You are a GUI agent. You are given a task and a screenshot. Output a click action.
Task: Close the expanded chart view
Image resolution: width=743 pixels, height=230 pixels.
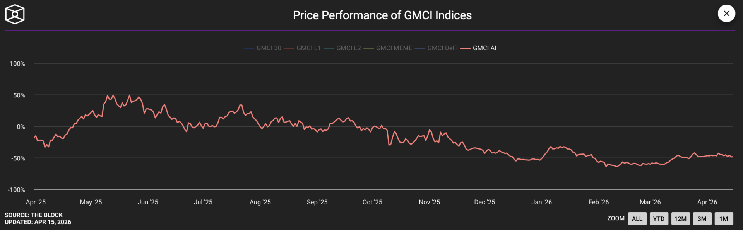click(726, 14)
